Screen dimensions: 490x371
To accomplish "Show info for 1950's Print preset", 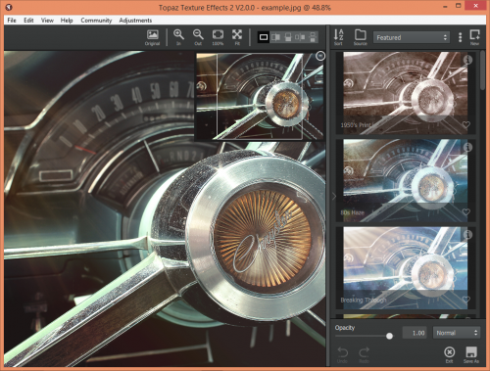I will click(x=467, y=60).
